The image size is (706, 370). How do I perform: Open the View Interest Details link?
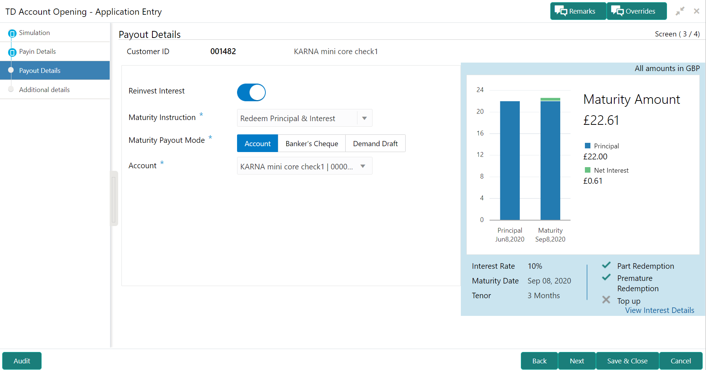660,310
